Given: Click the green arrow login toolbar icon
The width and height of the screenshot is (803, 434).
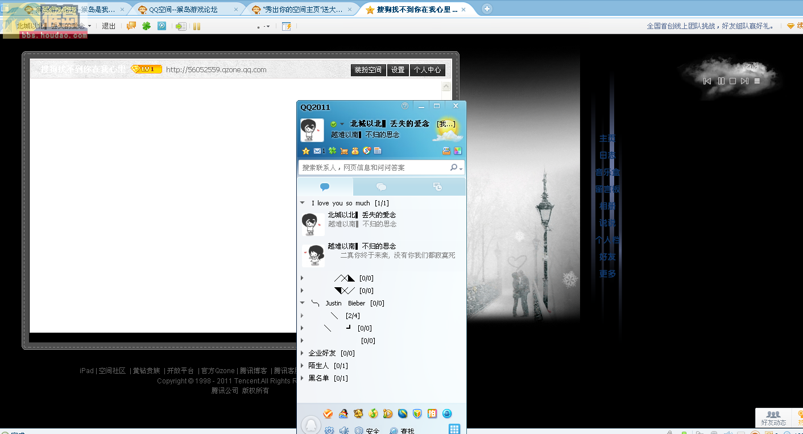Looking at the screenshot, I should pos(181,26).
